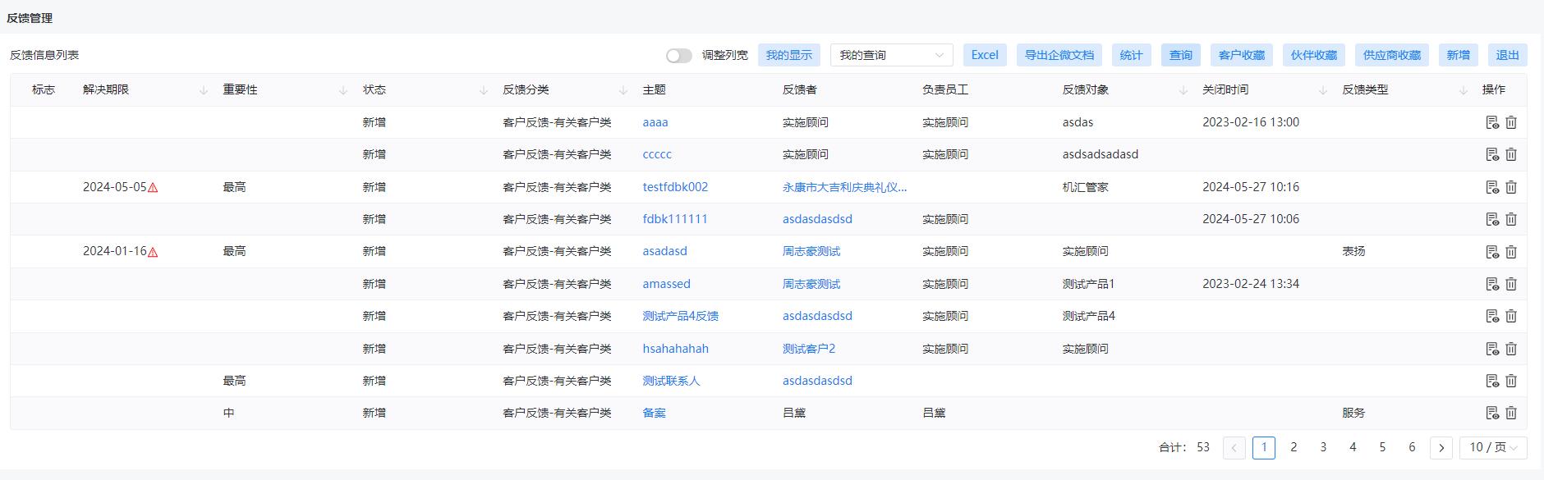Delete the ccccc feedback row
This screenshot has width=1544, height=480.
point(1511,154)
